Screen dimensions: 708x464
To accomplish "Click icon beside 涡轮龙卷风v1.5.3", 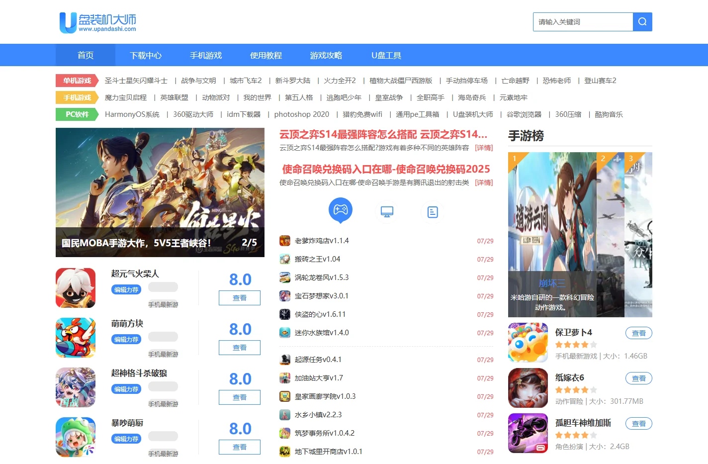I will [285, 278].
